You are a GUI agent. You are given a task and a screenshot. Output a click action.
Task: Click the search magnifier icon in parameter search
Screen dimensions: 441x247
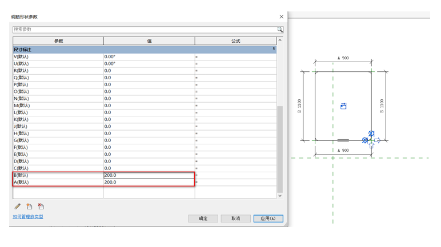(280, 30)
